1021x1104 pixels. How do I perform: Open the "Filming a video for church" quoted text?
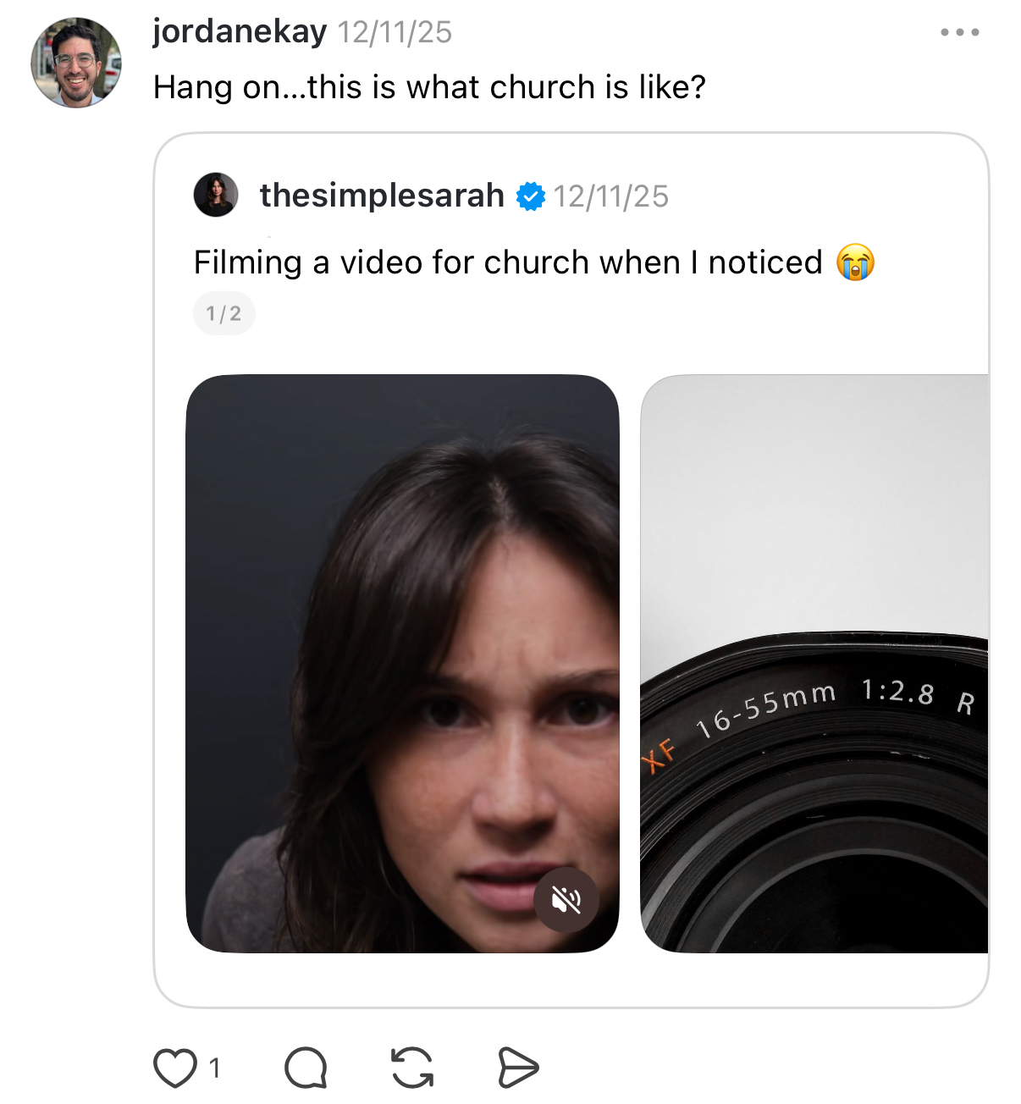pos(508,262)
